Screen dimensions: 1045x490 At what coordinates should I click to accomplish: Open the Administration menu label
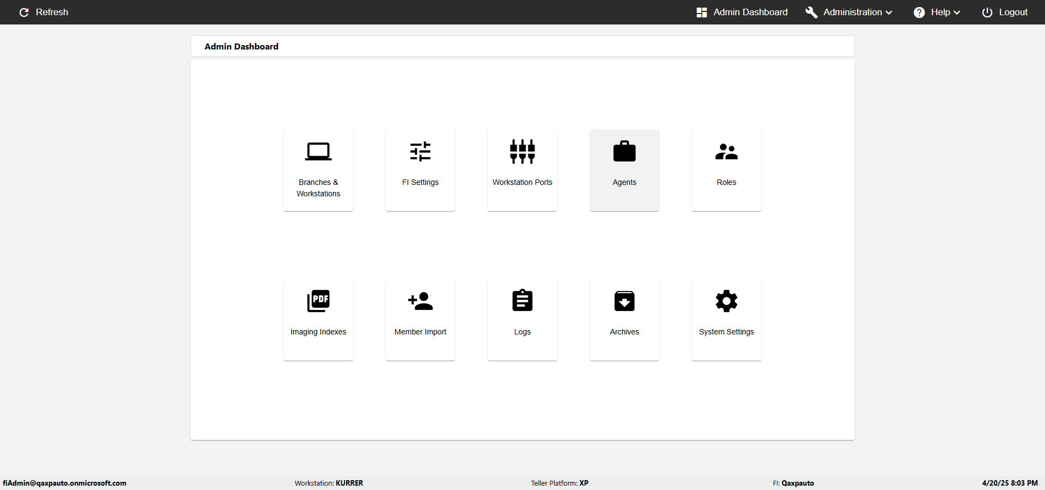click(853, 12)
